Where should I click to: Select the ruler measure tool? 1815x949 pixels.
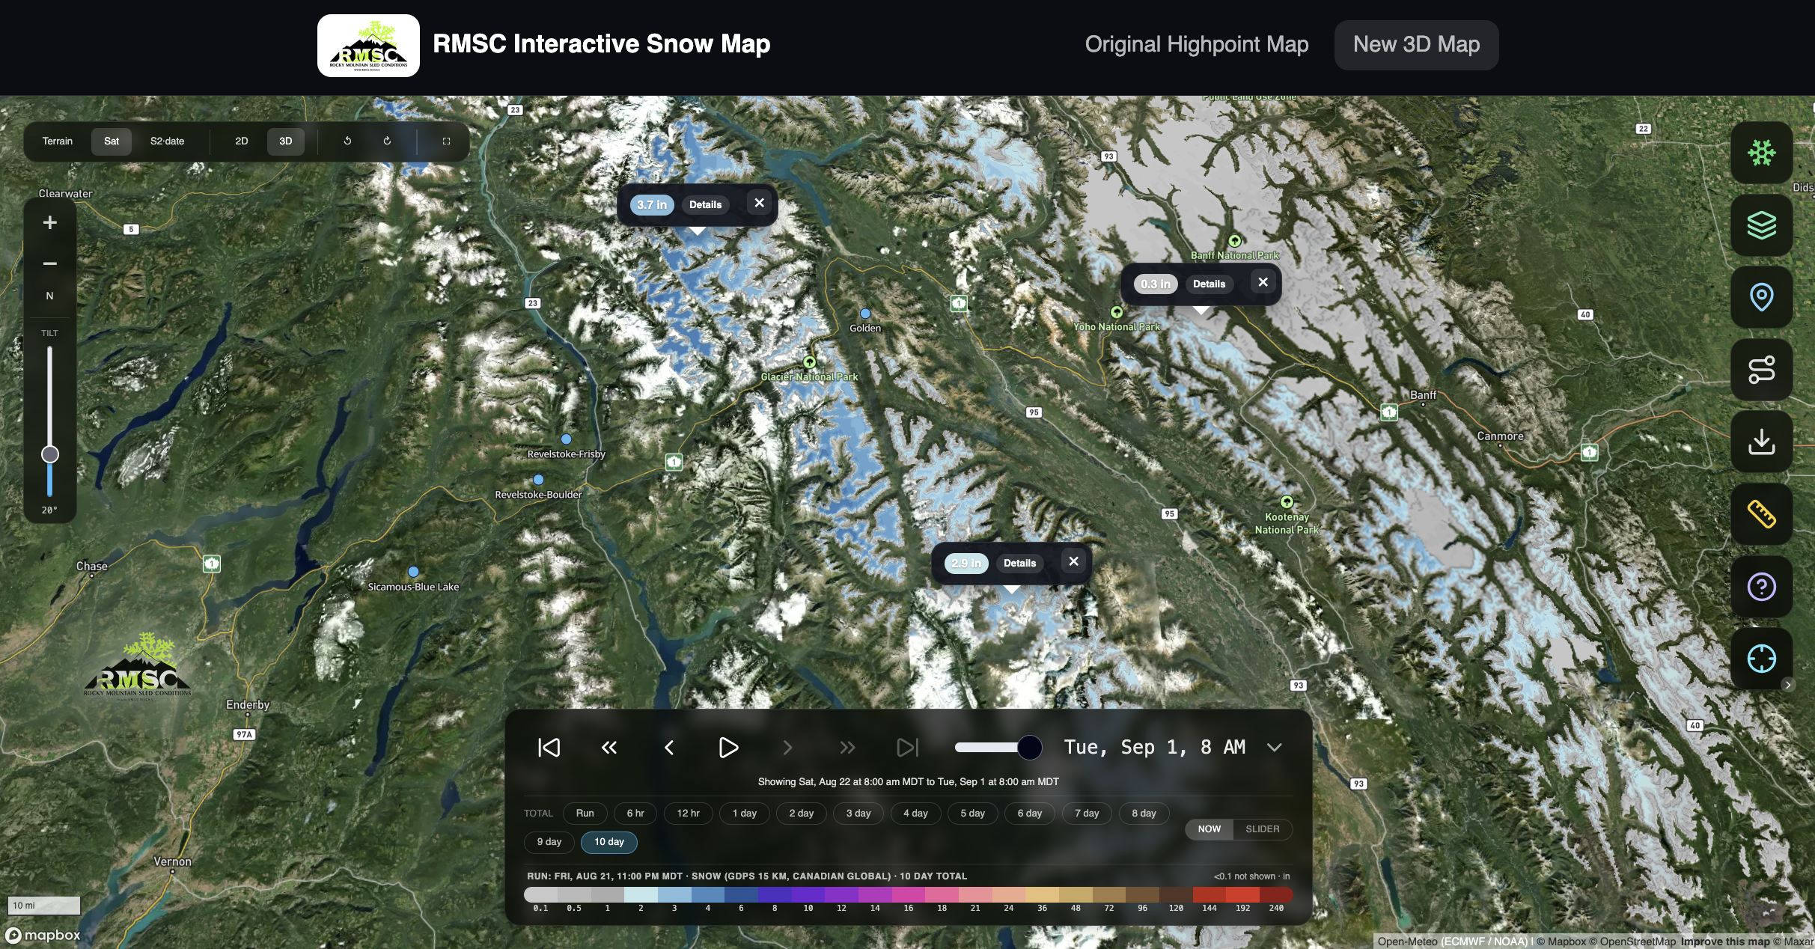pyautogui.click(x=1761, y=514)
